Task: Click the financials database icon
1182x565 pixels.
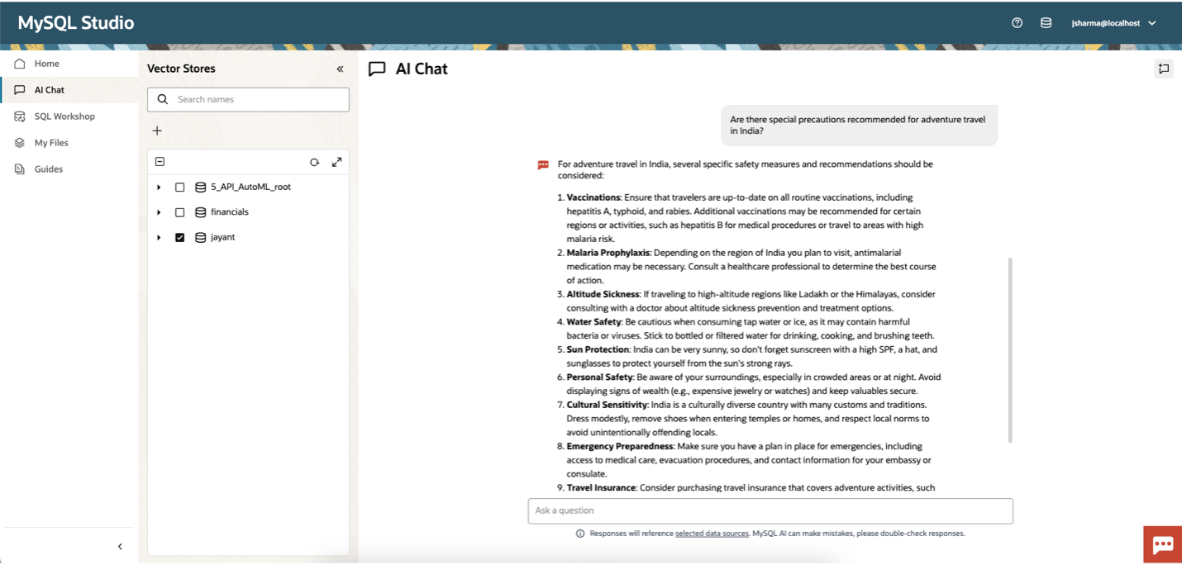Action: pyautogui.click(x=200, y=212)
